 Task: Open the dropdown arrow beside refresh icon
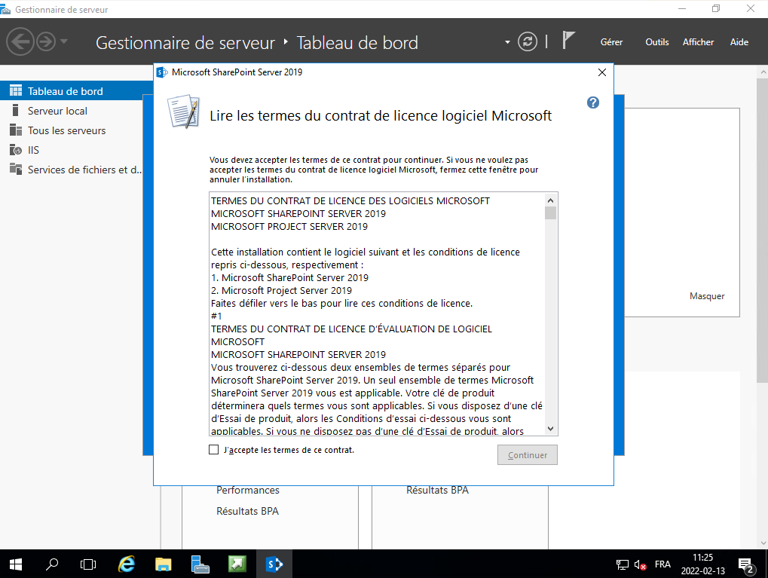click(508, 42)
